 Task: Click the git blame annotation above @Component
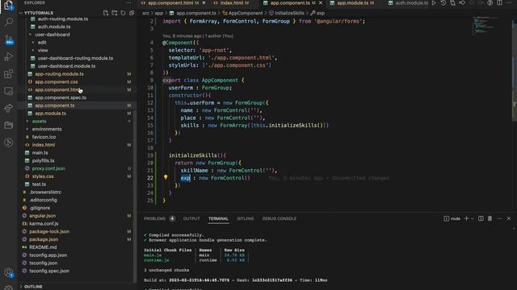click(x=198, y=35)
